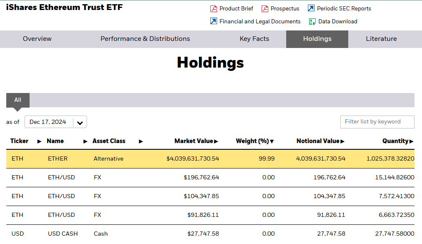Click the Periodic SEC Reports external link icon
Image resolution: width=422 pixels, height=244 pixels.
click(311, 8)
